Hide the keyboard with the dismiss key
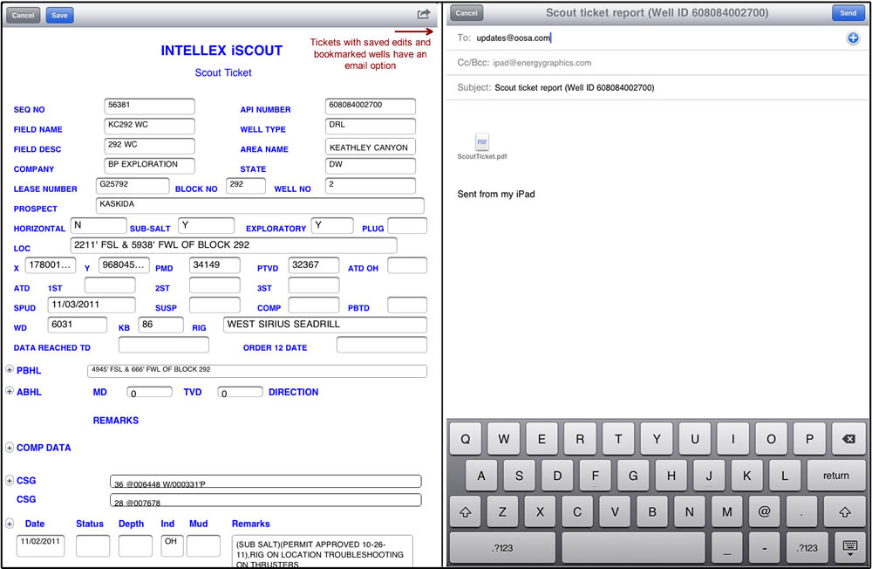 (x=849, y=548)
